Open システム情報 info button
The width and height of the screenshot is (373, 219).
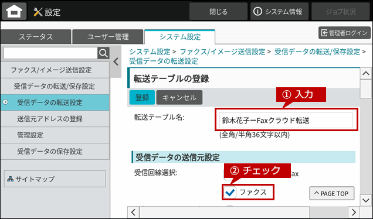pyautogui.click(x=279, y=11)
